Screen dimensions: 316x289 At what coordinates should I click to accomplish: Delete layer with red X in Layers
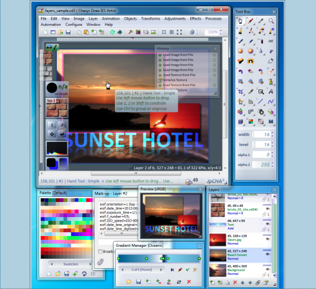point(235,283)
